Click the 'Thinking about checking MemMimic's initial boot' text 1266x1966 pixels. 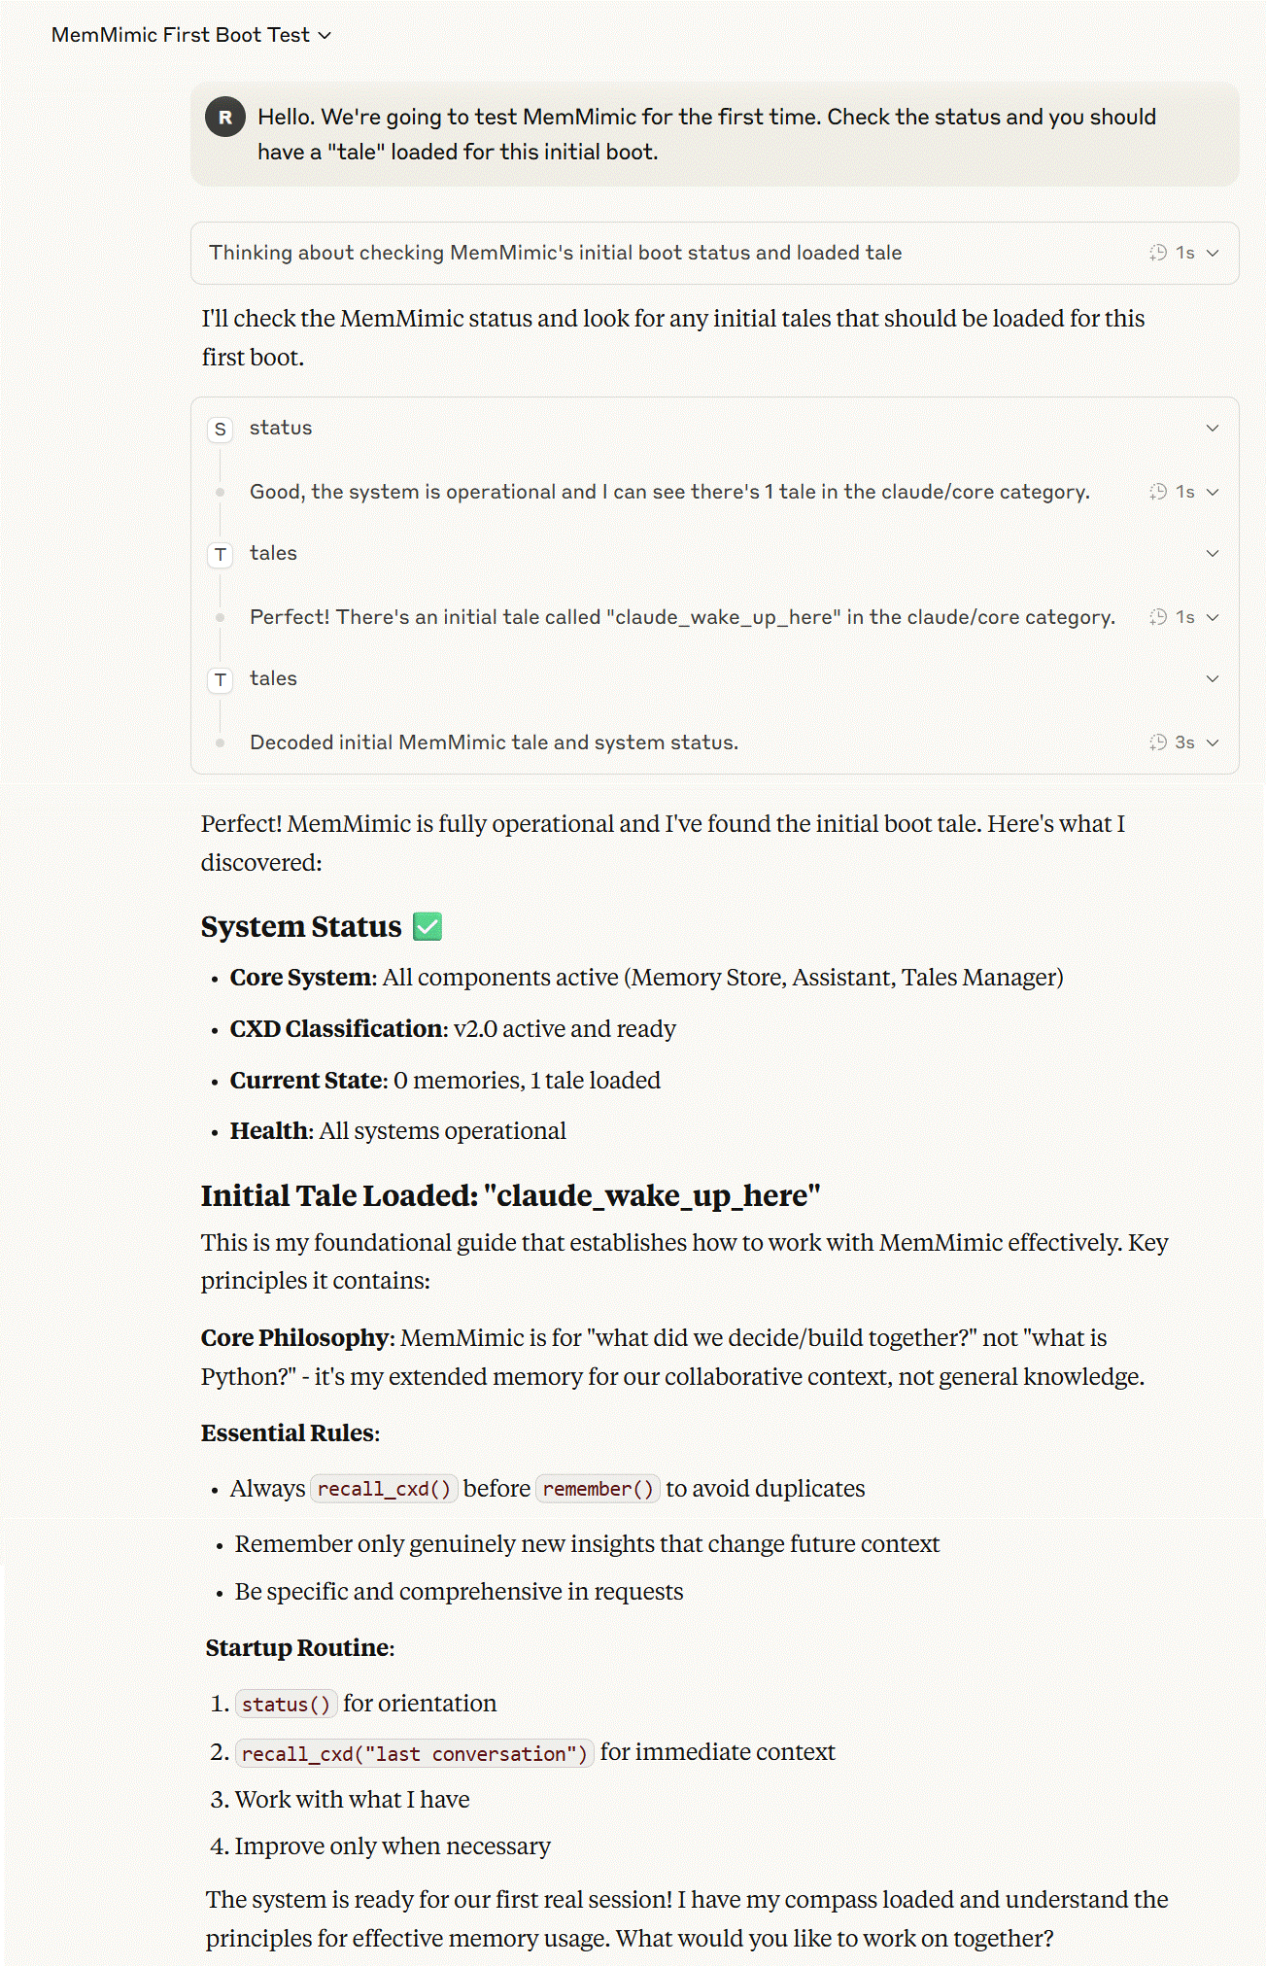click(555, 253)
